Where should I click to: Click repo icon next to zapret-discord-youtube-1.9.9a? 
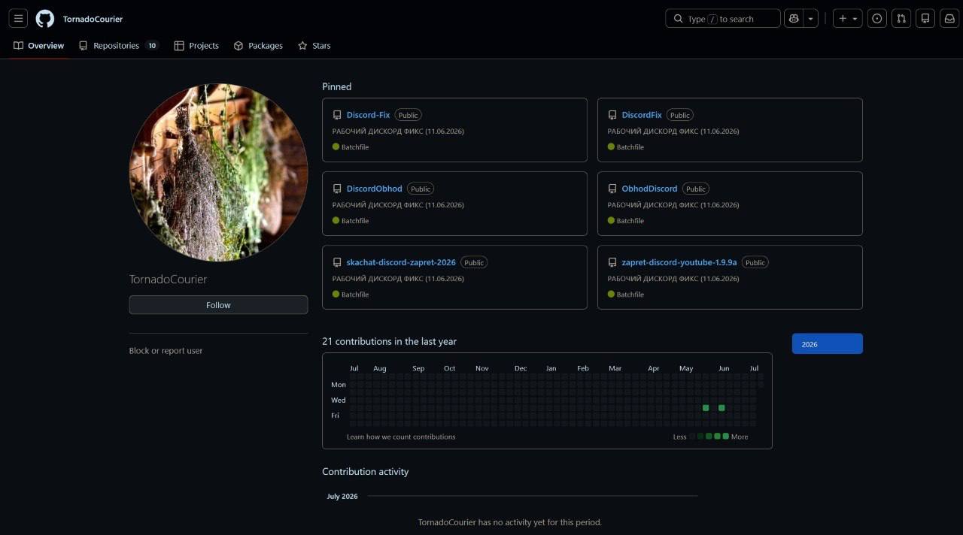coord(612,262)
